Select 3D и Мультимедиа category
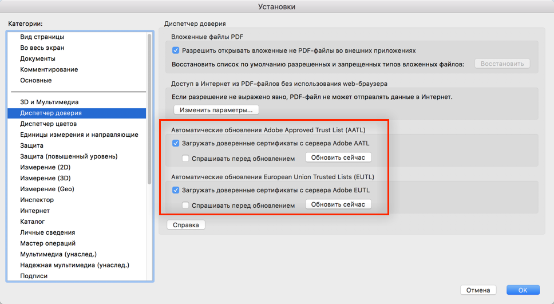The width and height of the screenshot is (554, 304). (x=49, y=102)
